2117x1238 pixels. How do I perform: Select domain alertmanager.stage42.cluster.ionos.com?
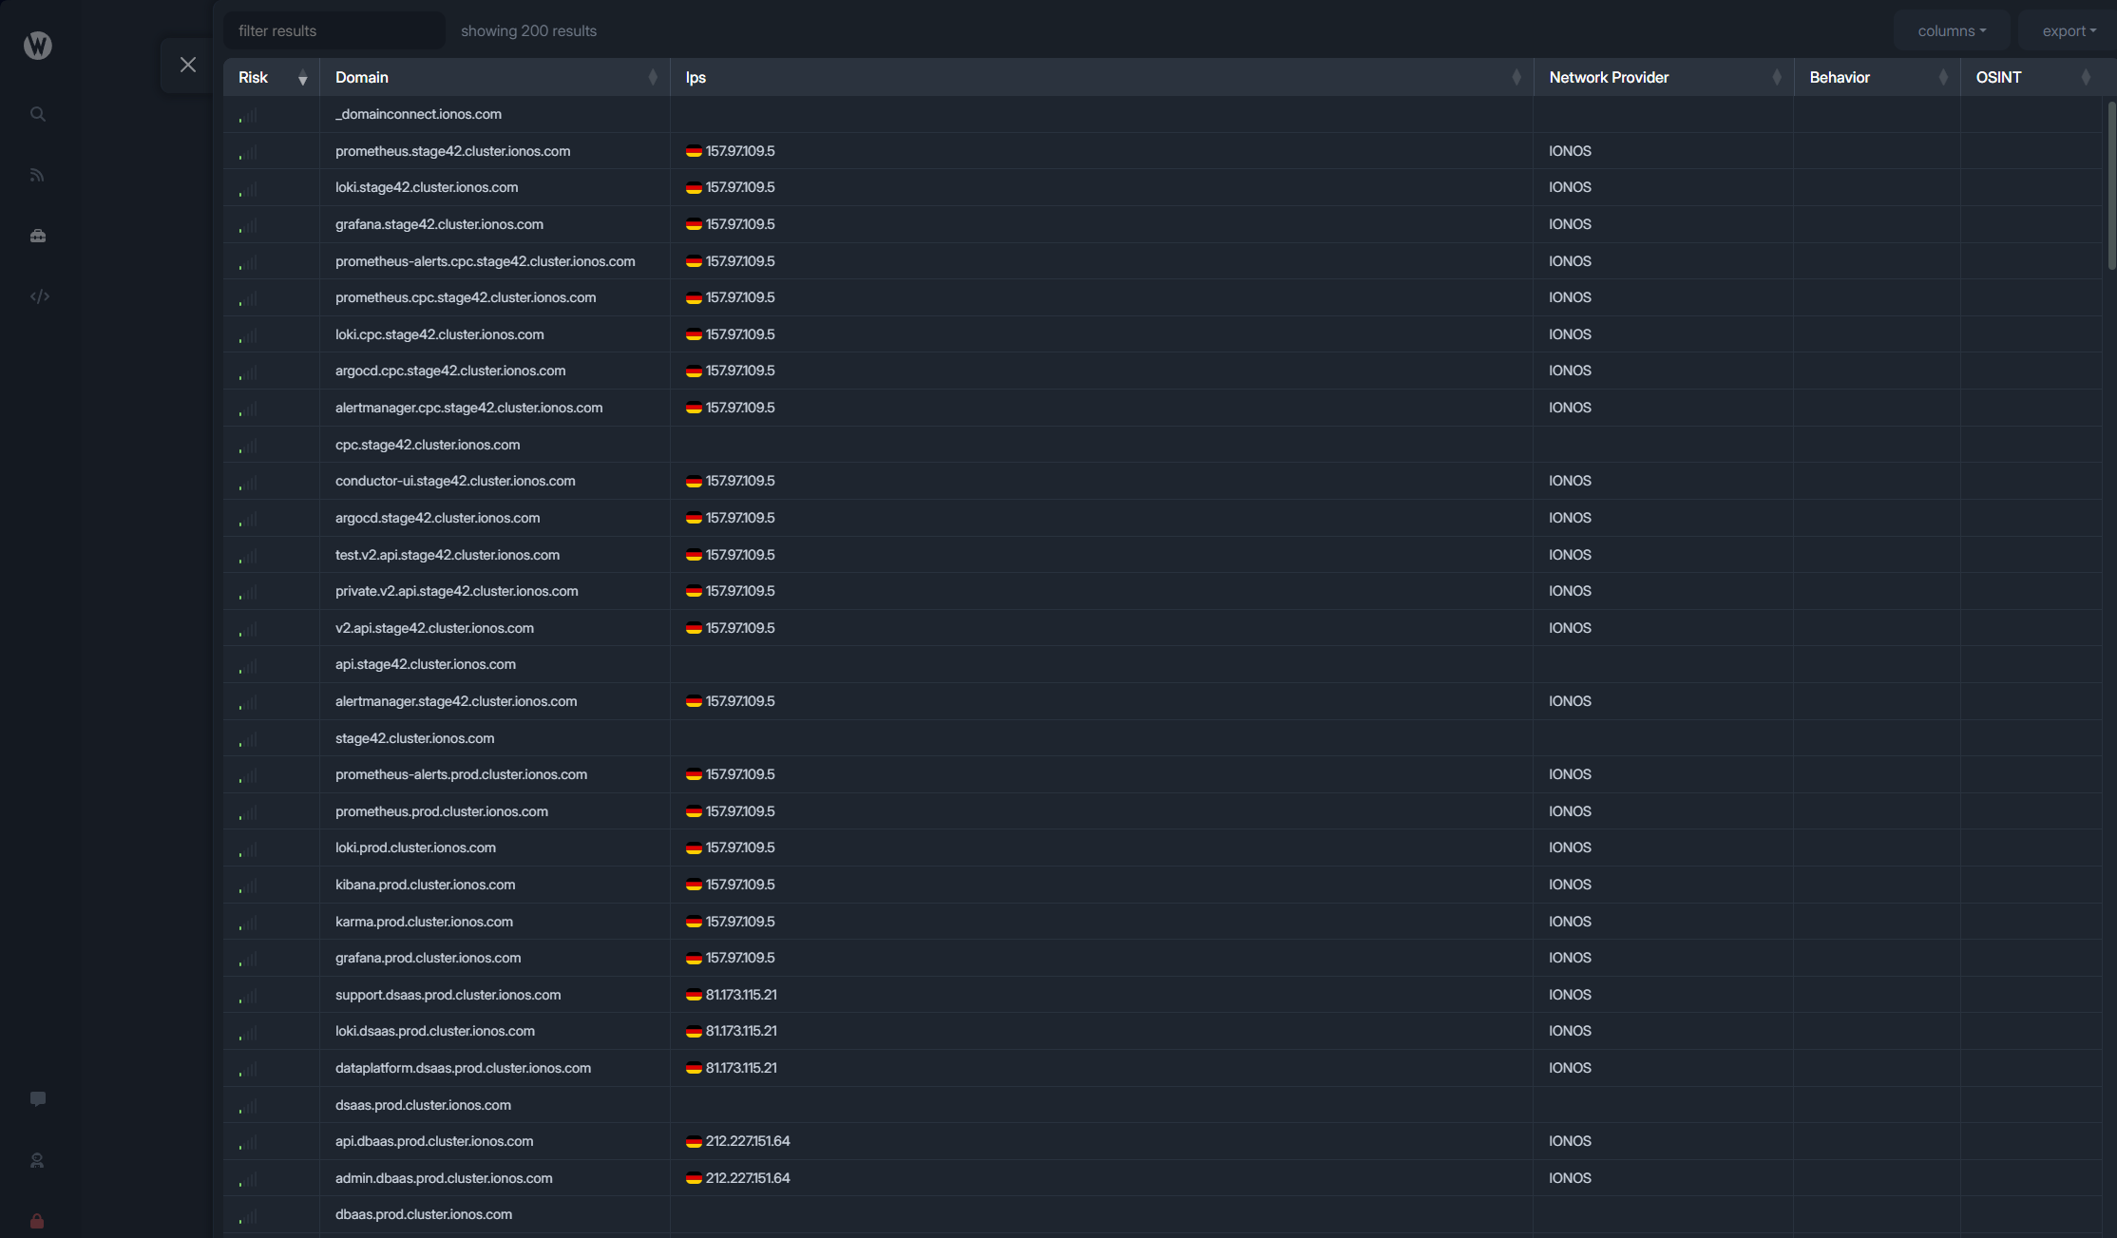click(x=456, y=701)
